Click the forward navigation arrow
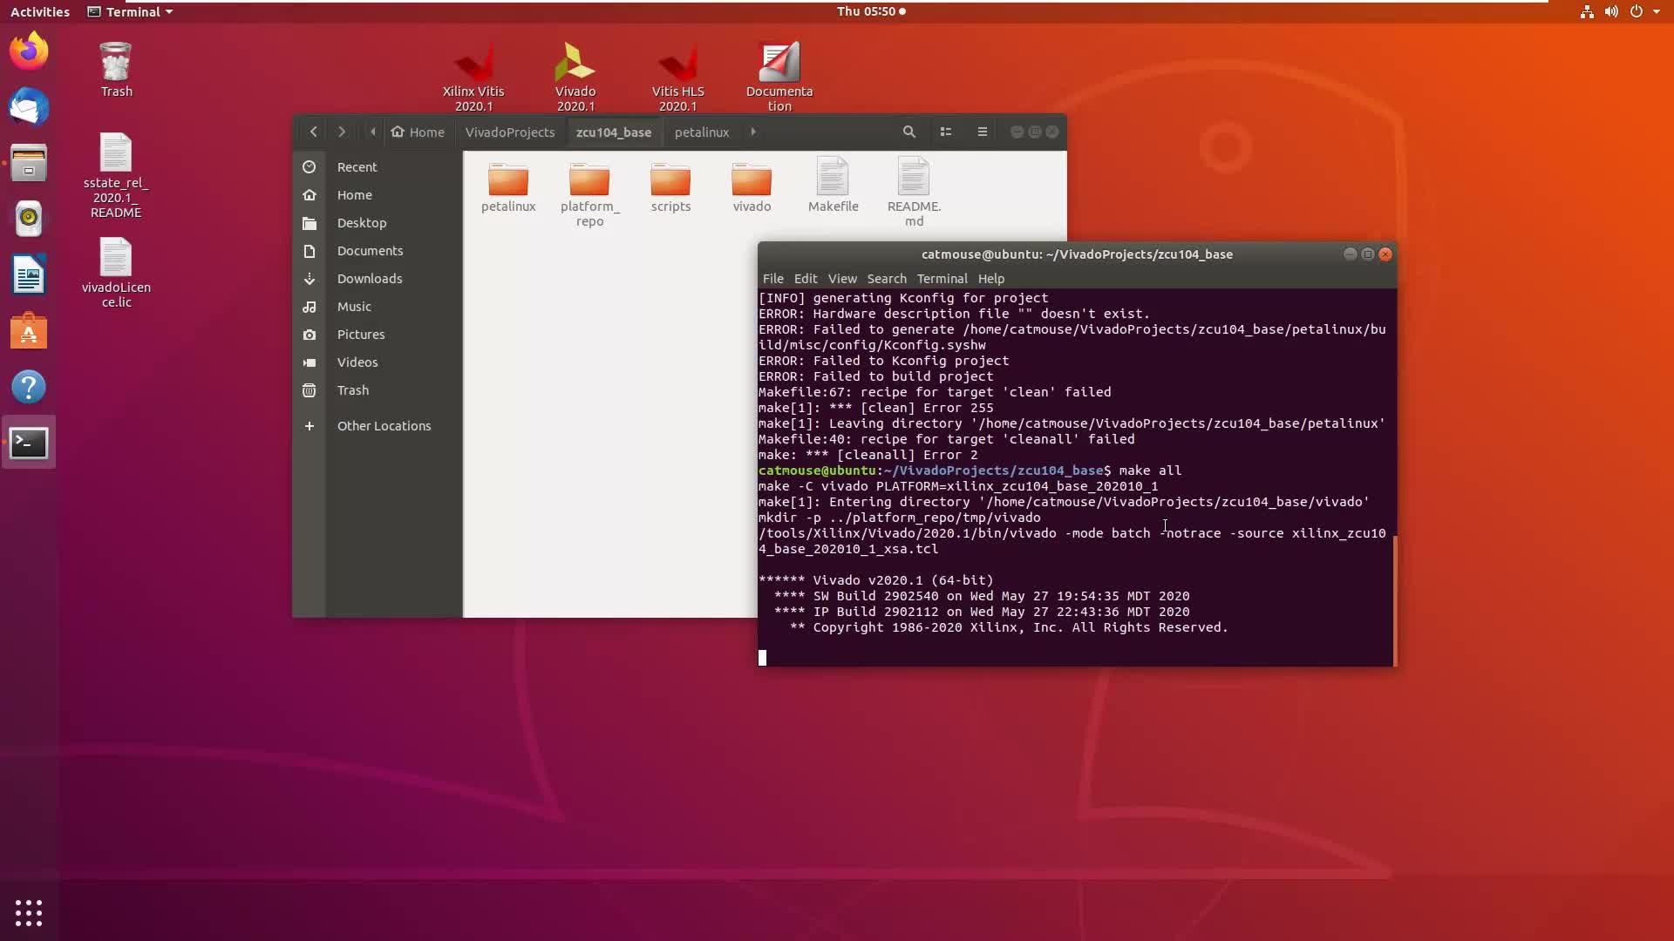 tap(342, 131)
